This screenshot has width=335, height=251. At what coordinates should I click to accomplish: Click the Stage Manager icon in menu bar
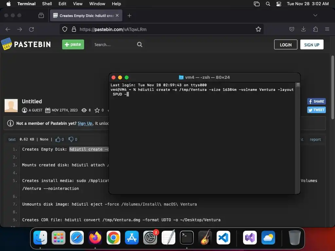coord(256,4)
